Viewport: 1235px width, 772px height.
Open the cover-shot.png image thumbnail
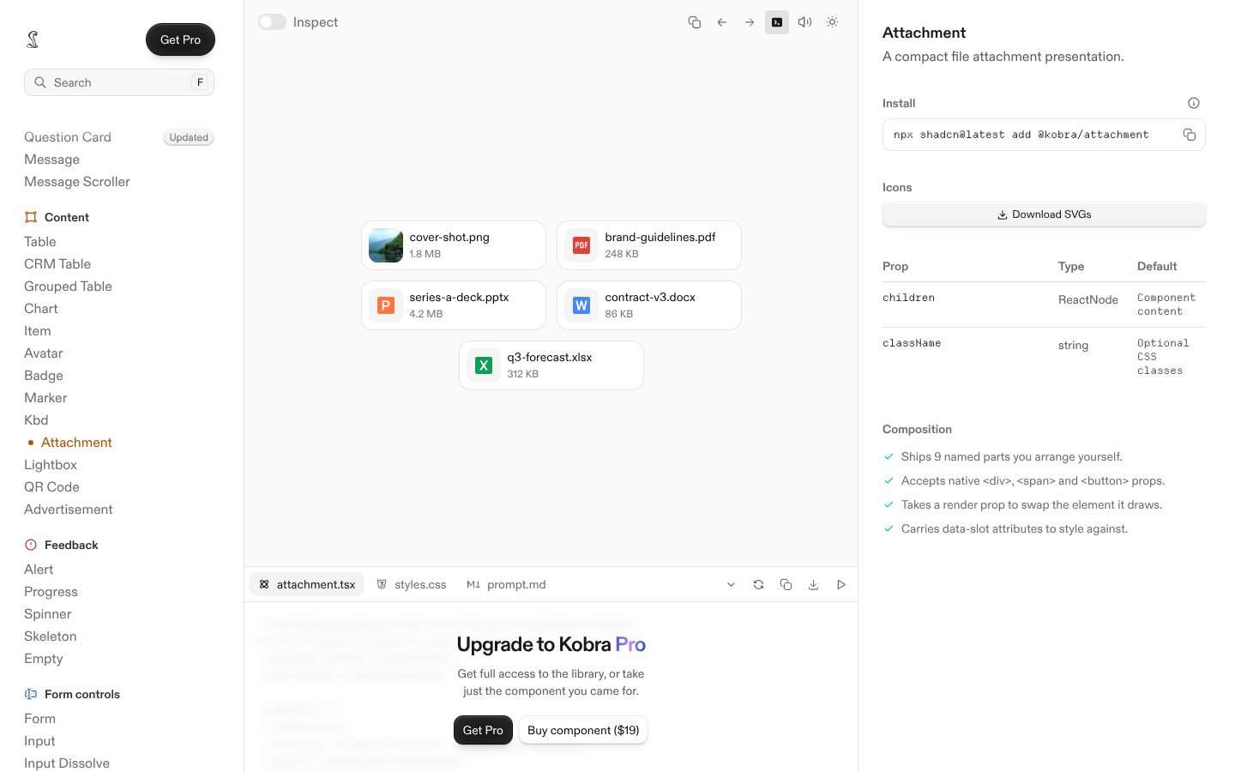click(x=386, y=245)
